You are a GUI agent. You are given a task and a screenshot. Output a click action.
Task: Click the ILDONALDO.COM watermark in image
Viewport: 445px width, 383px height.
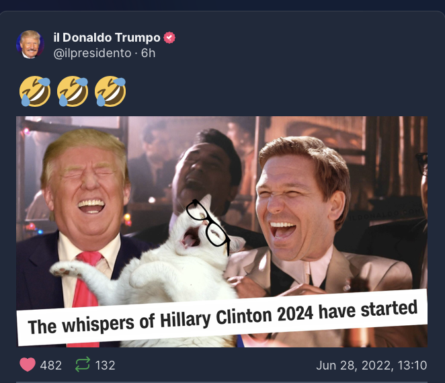(385, 215)
